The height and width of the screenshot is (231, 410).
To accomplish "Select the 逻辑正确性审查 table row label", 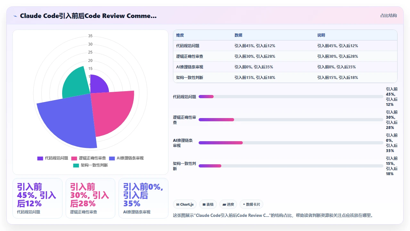I will click(x=190, y=56).
